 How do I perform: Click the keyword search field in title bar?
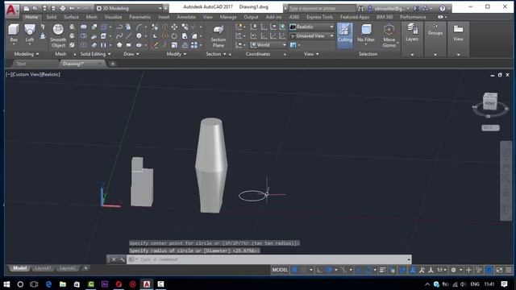(x=322, y=8)
